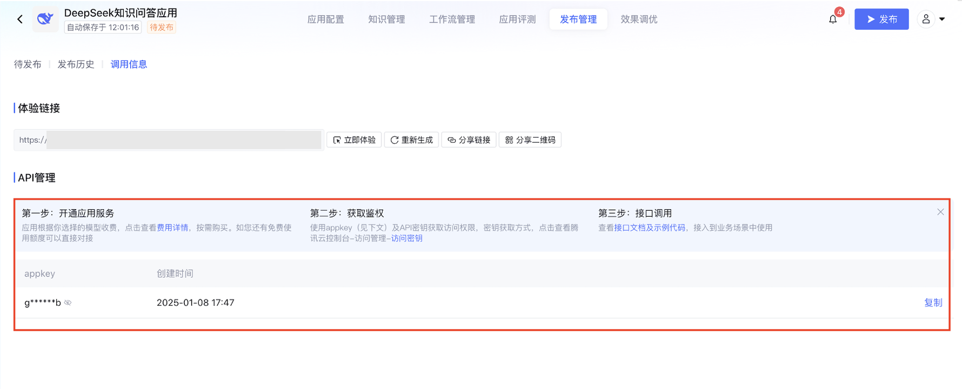Click the API管理 section heading
This screenshot has height=389, width=962.
coord(37,178)
